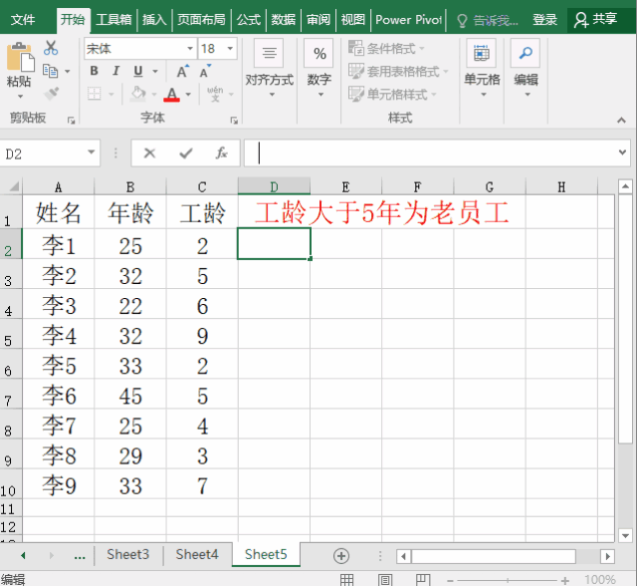The image size is (637, 586).
Task: Click the Format Painter brush icon
Action: (x=51, y=94)
